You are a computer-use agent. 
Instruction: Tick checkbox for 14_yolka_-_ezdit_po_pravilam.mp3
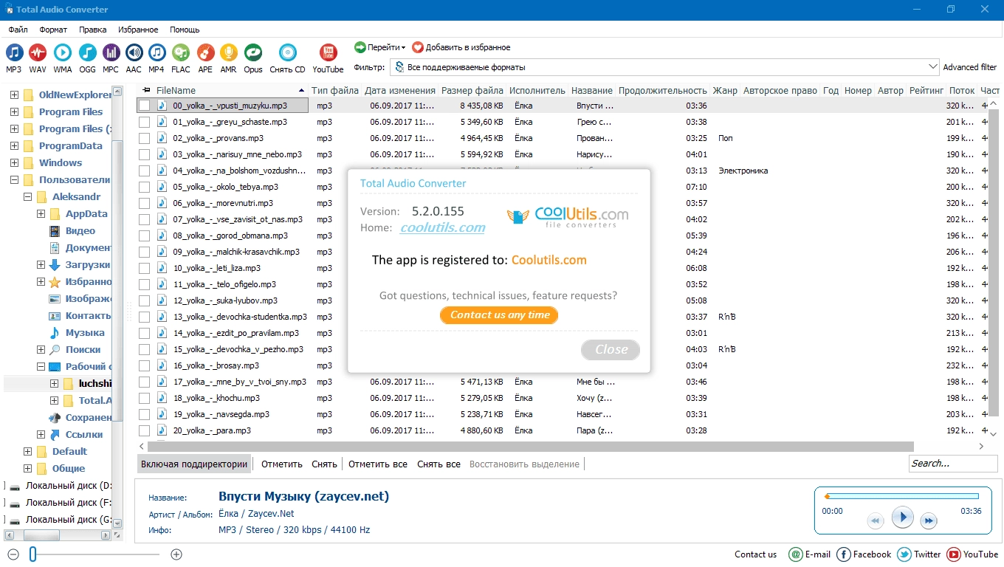[x=145, y=333]
